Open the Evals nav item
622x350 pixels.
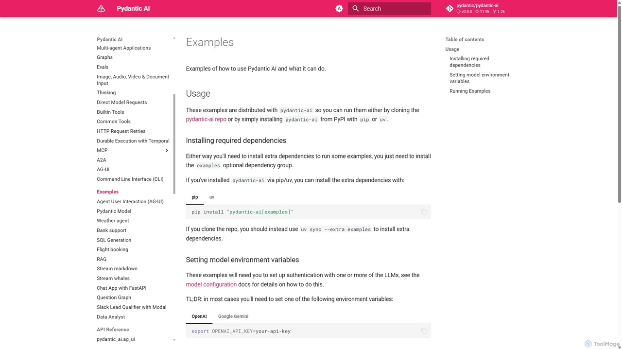click(x=103, y=67)
